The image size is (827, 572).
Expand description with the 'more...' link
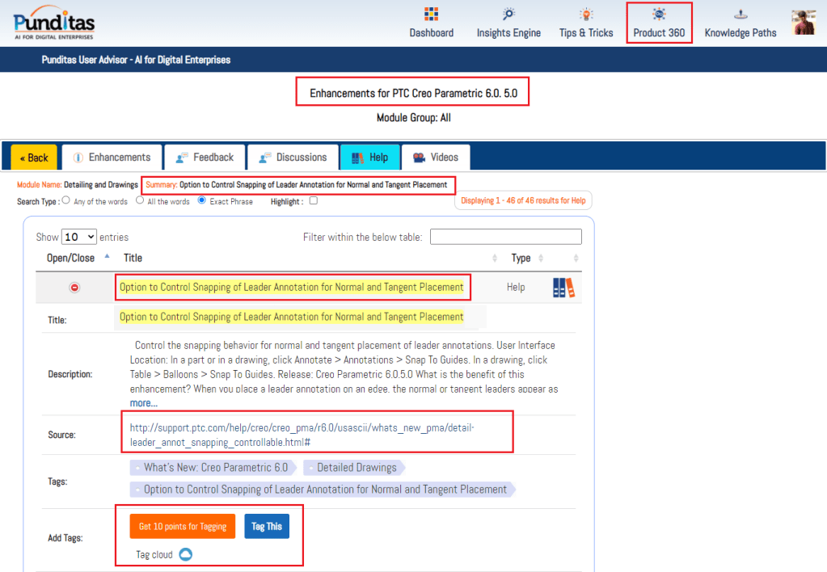tap(144, 402)
